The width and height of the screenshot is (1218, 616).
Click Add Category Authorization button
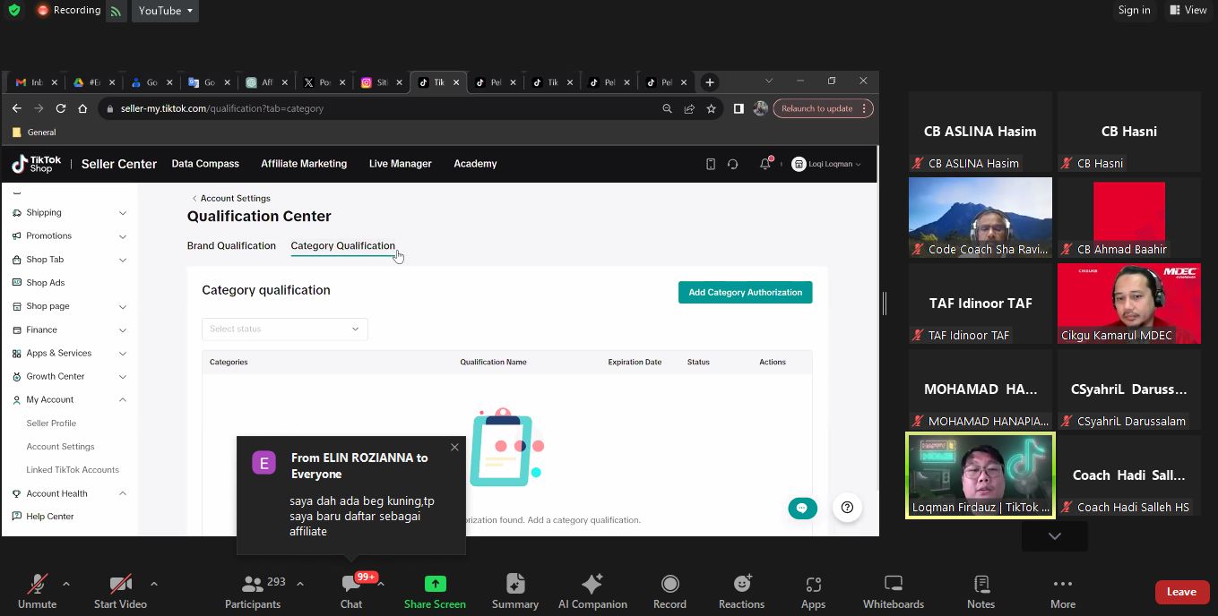[745, 292]
